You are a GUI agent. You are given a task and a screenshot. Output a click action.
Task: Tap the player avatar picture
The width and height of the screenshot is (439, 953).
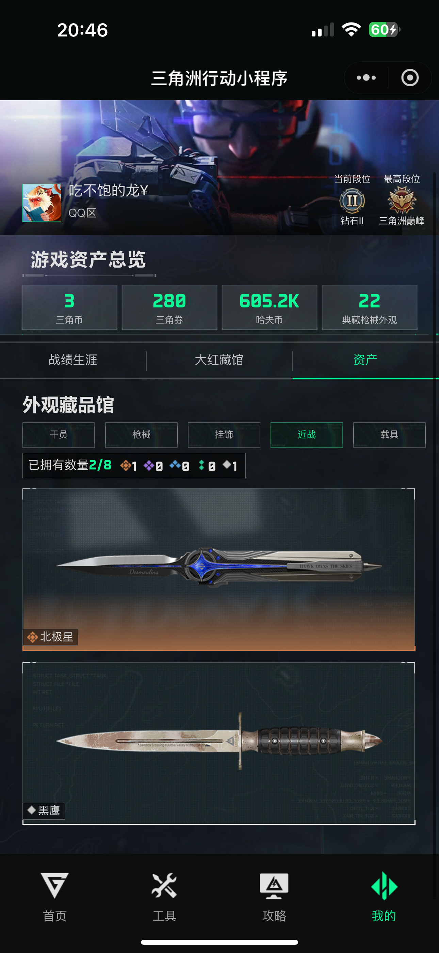coord(42,203)
